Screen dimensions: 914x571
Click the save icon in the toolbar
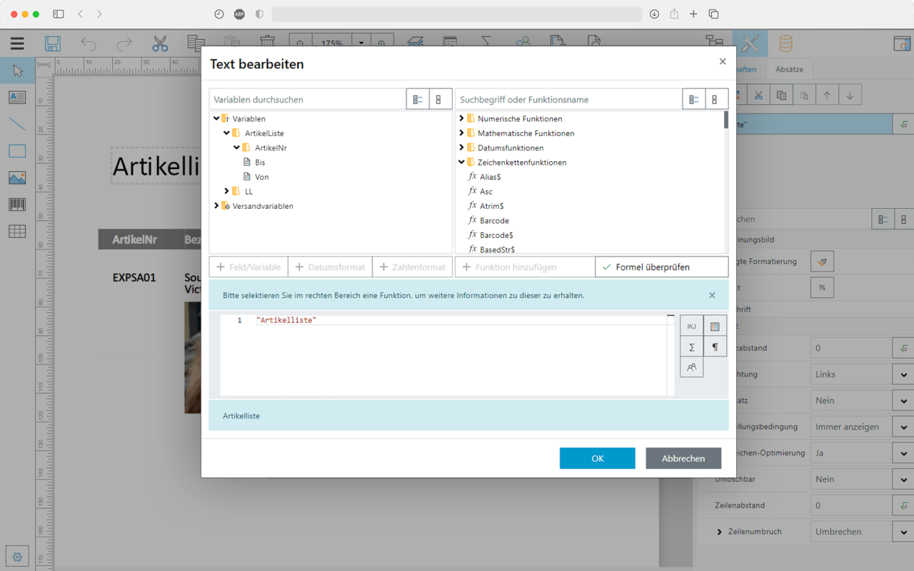(52, 43)
